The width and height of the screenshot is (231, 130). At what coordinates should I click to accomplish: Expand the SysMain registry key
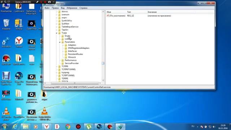(57, 24)
